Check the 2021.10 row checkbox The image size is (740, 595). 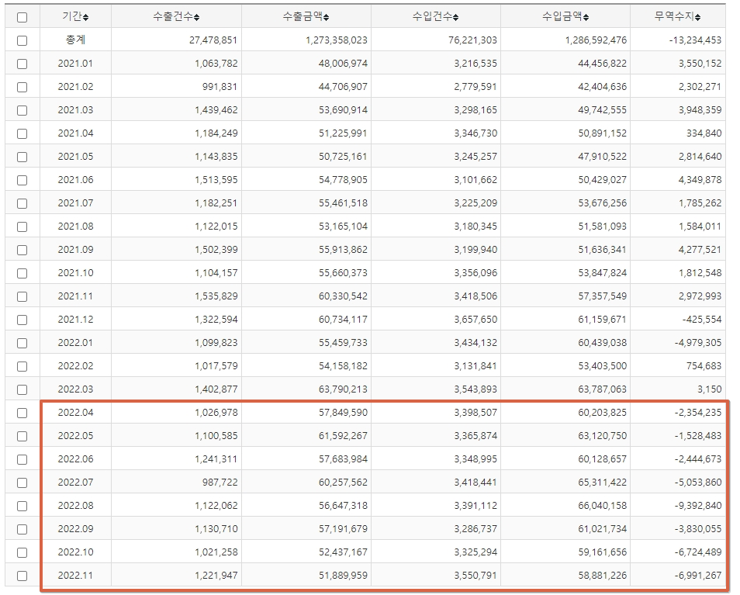tap(22, 273)
